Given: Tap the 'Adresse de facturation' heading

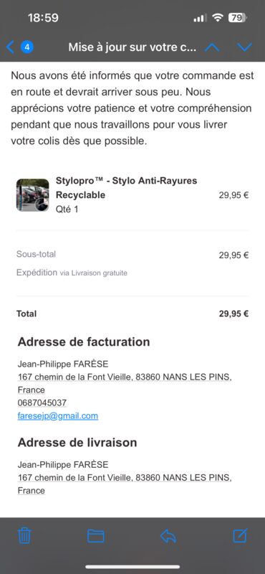Looking at the screenshot, I should [84, 342].
